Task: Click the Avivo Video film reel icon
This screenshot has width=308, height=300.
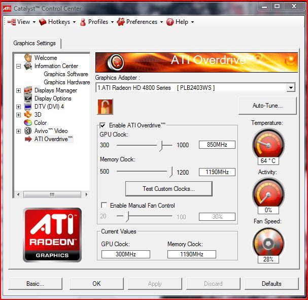Action: tap(28, 131)
